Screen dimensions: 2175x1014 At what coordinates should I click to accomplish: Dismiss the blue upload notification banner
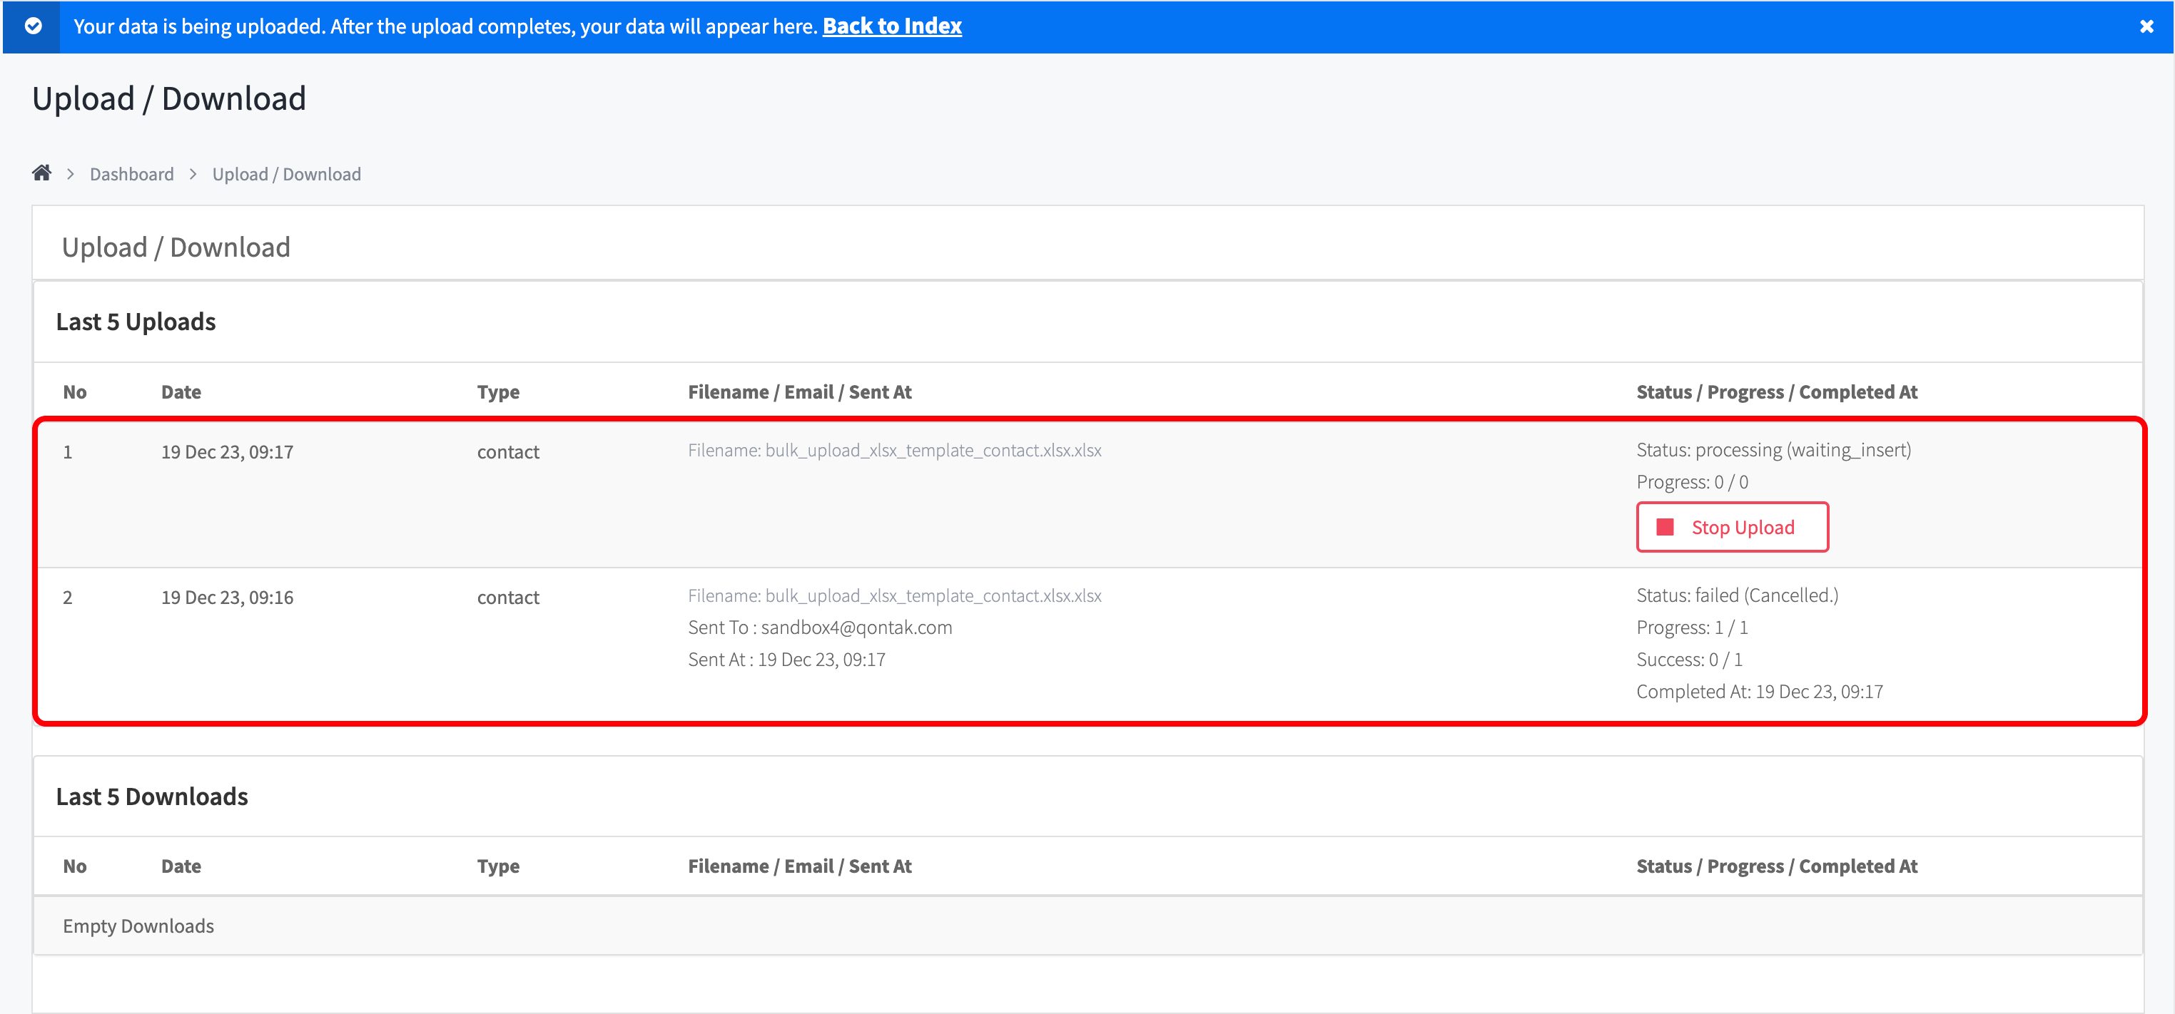pyautogui.click(x=2146, y=27)
